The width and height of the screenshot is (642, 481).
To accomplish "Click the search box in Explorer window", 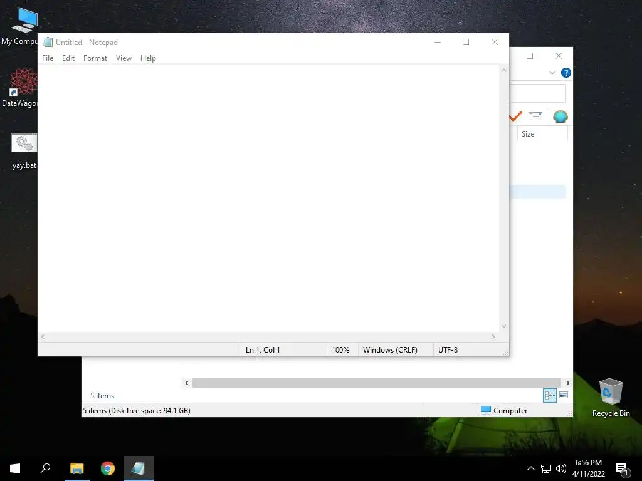I will [537, 94].
